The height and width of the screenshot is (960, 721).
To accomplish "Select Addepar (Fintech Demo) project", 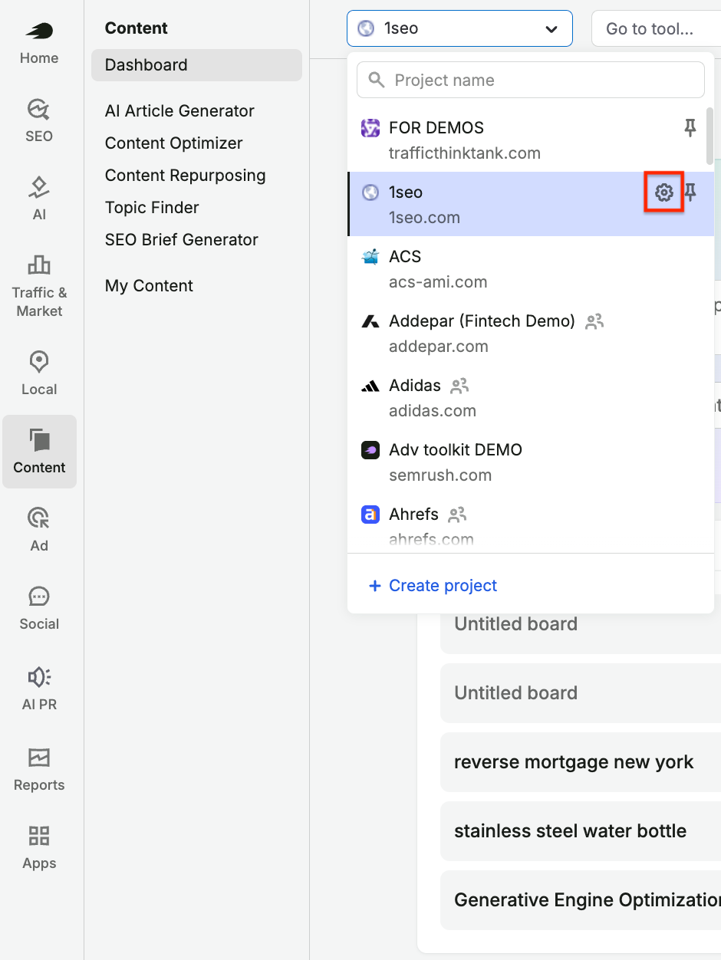I will coord(531,333).
